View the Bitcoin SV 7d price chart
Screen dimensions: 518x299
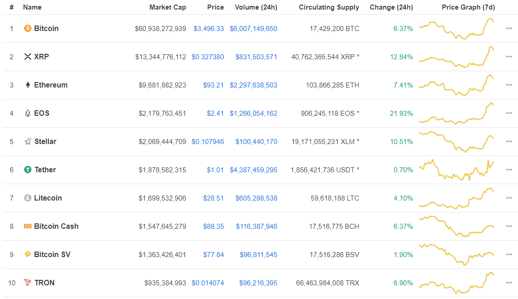(456, 254)
